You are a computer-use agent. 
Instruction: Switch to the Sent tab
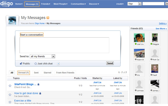pos(36,73)
